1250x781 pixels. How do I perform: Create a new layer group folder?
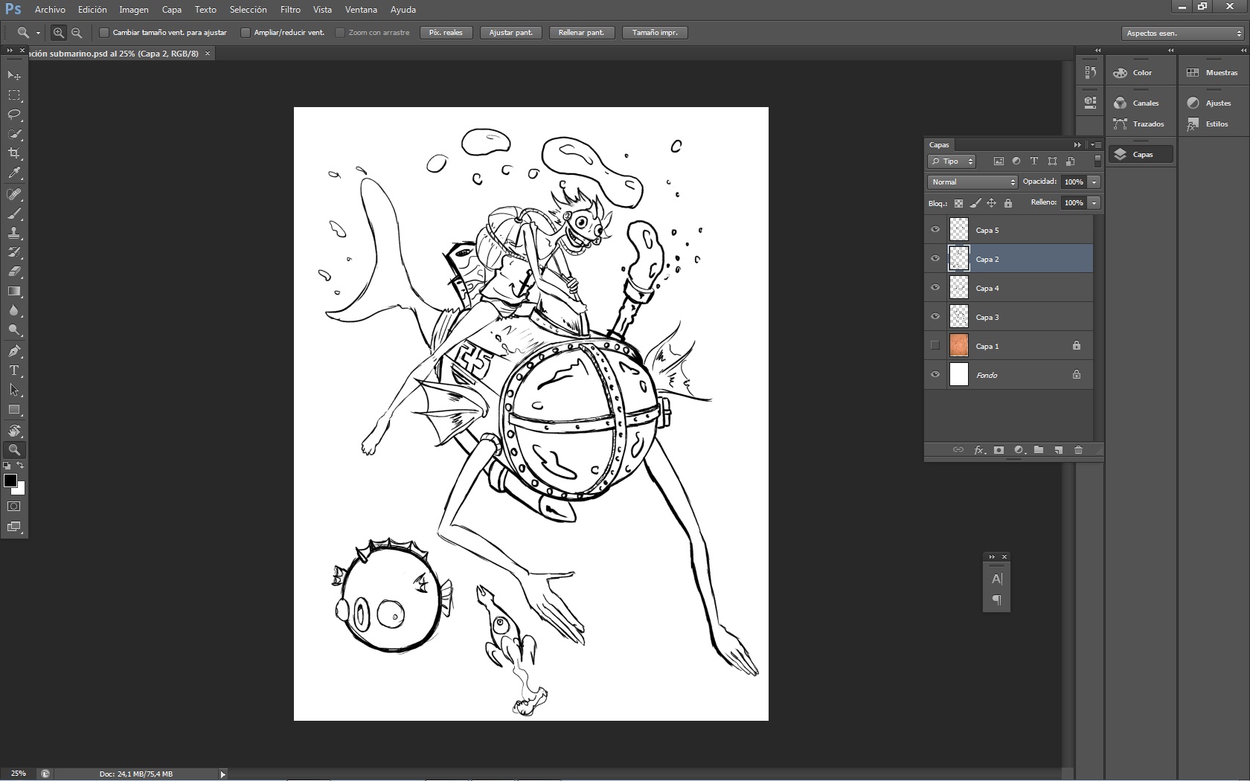click(x=1039, y=450)
